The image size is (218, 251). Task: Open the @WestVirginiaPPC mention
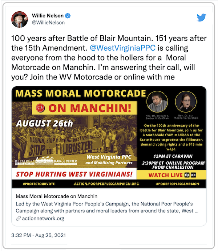[x=123, y=48]
